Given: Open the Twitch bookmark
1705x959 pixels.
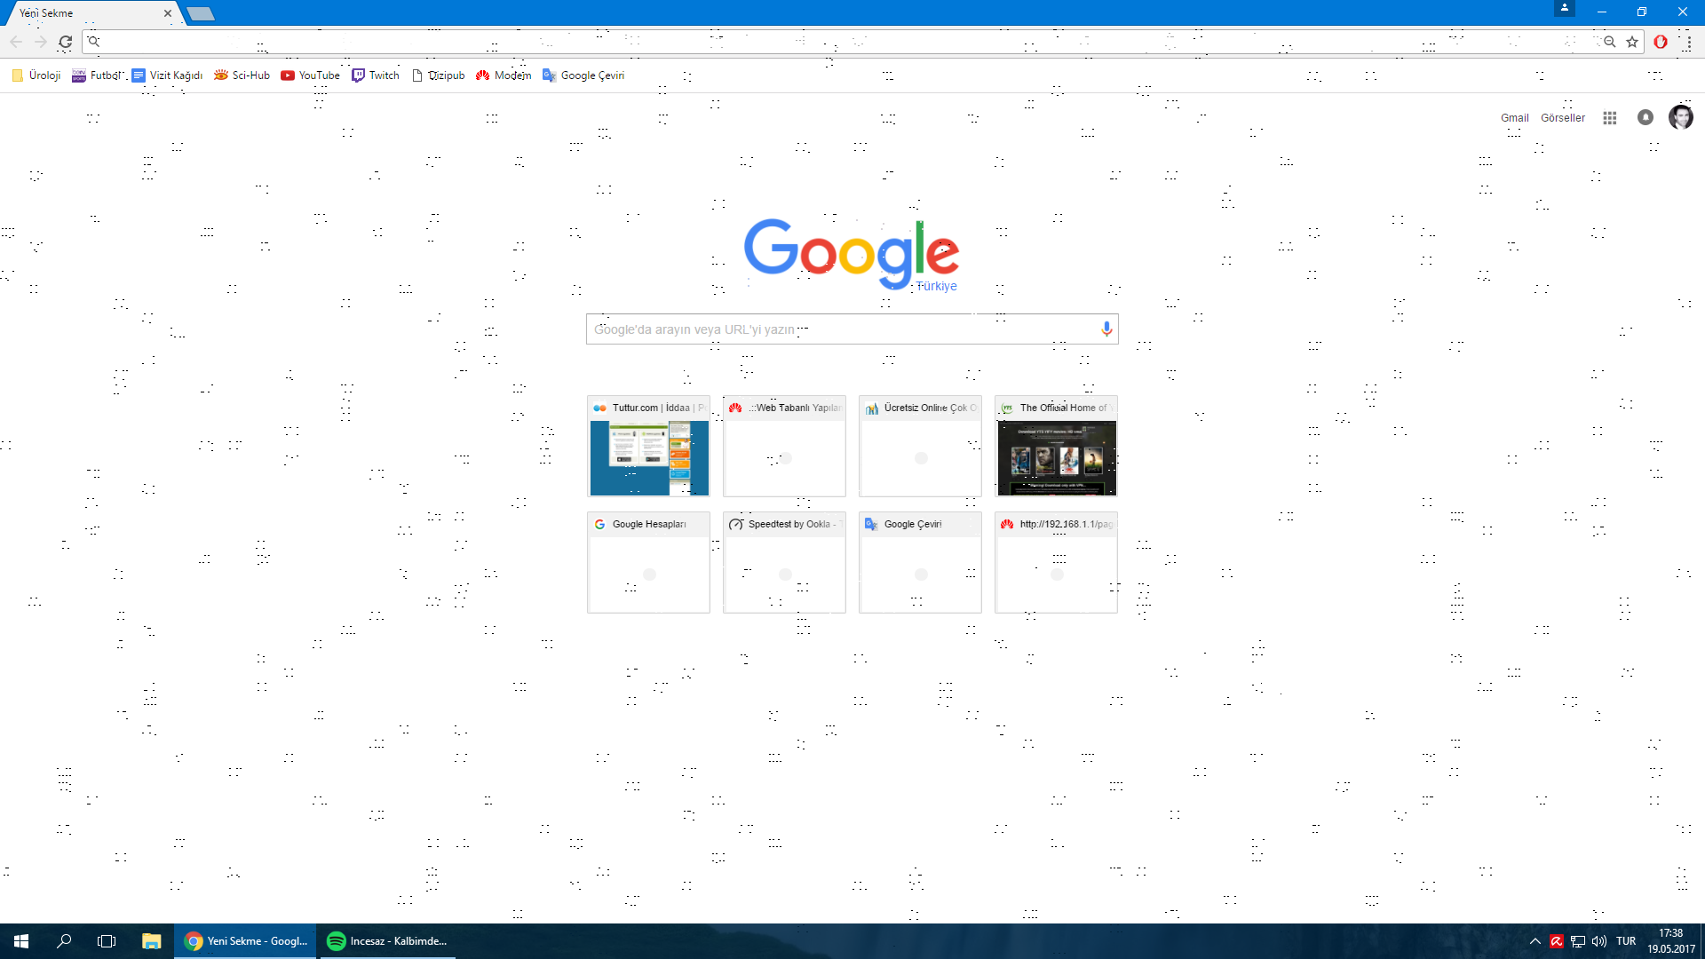Looking at the screenshot, I should 375,75.
